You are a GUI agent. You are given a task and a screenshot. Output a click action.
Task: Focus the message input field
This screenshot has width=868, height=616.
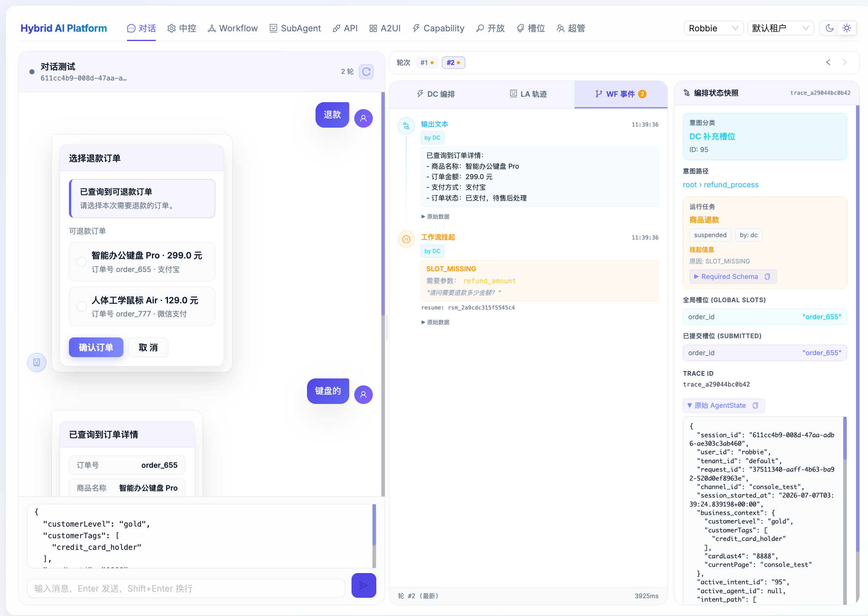(x=186, y=589)
